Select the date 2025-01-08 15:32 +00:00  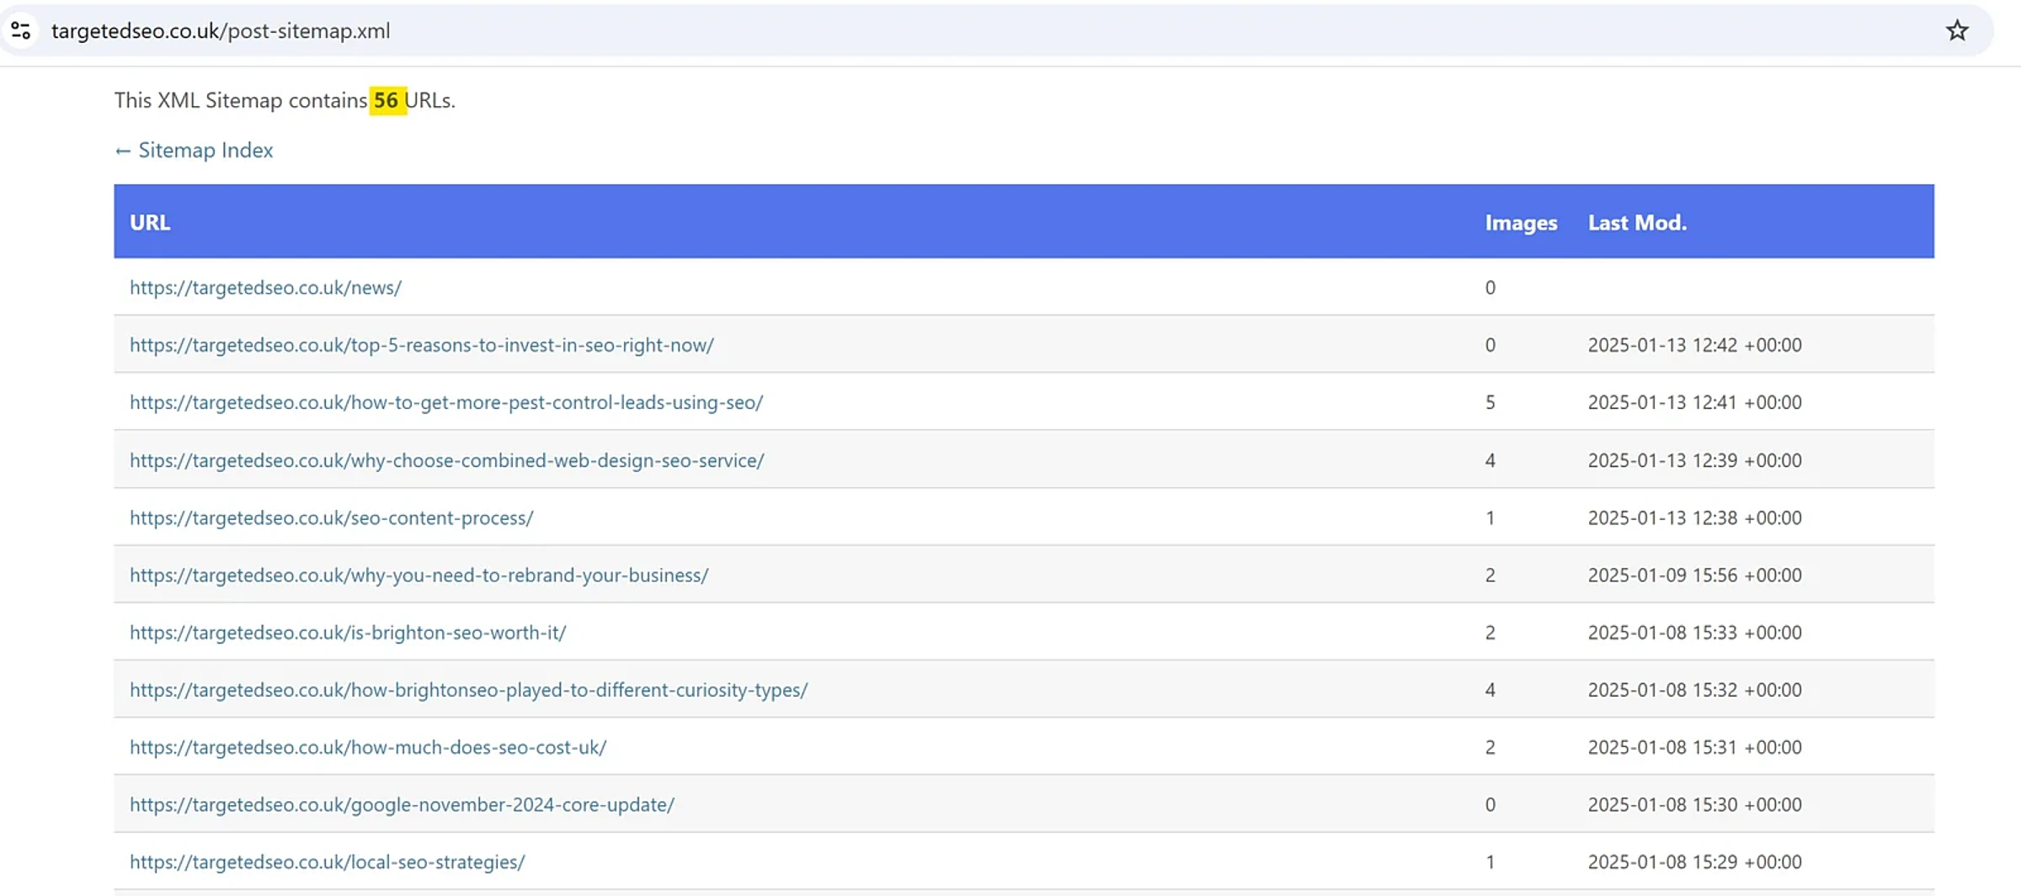tap(1694, 690)
